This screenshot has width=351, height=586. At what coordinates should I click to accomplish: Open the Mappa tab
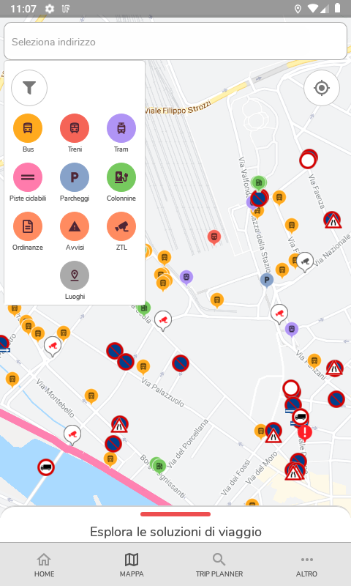point(132,565)
